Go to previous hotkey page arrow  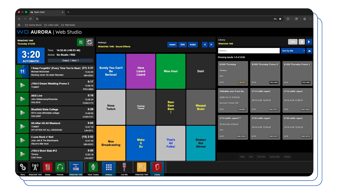click(205, 45)
